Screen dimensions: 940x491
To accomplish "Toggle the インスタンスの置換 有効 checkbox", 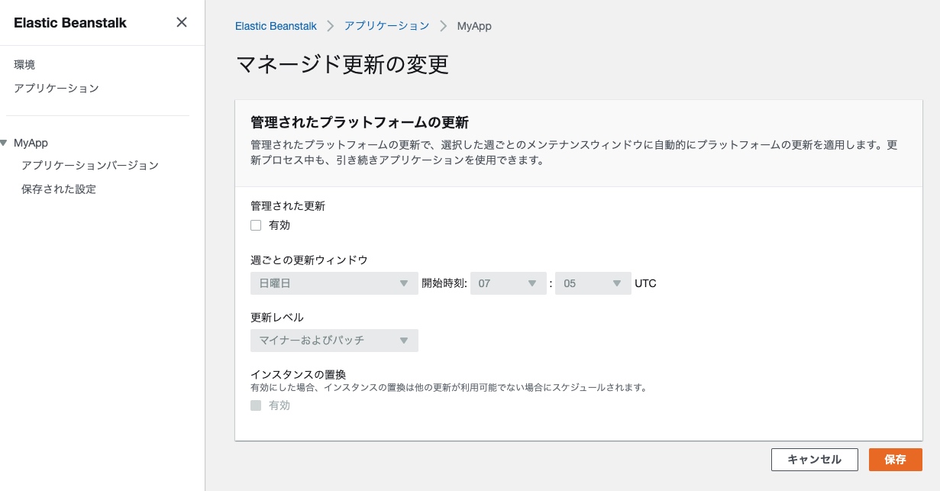I will pos(256,405).
